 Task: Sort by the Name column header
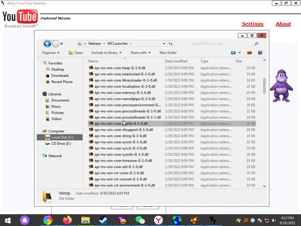click(93, 61)
